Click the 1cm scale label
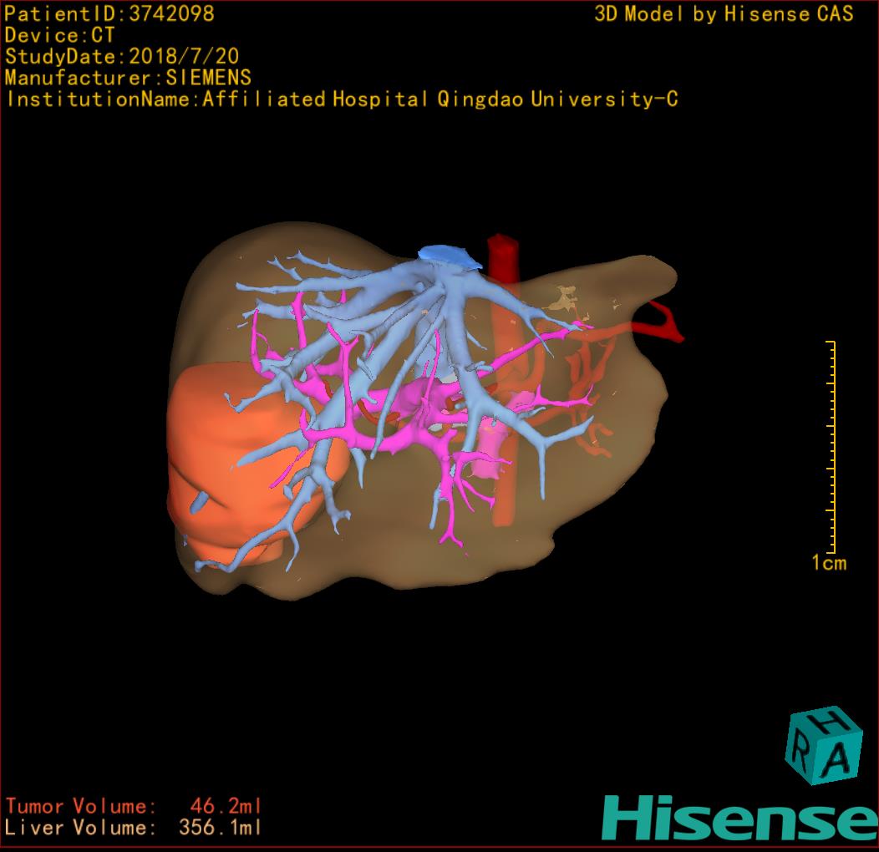Screen dimensions: 879x852 (829, 563)
